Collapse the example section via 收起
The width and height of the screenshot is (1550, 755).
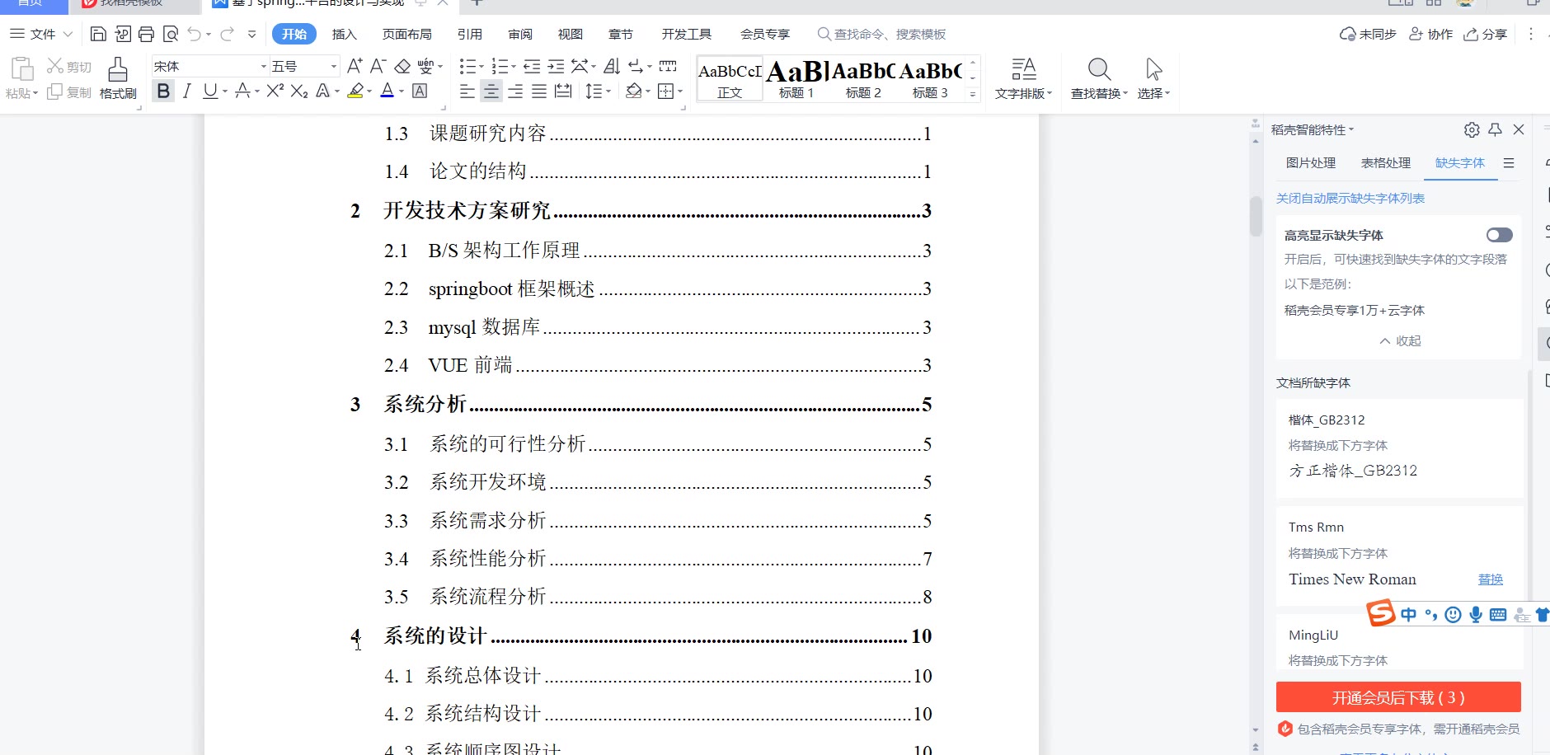point(1400,340)
